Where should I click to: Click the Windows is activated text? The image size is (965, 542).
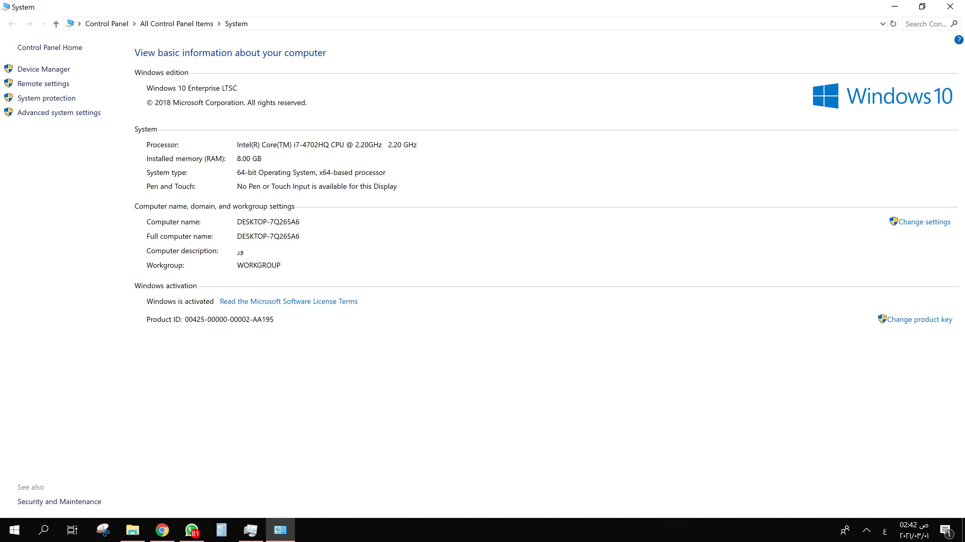pyautogui.click(x=180, y=301)
